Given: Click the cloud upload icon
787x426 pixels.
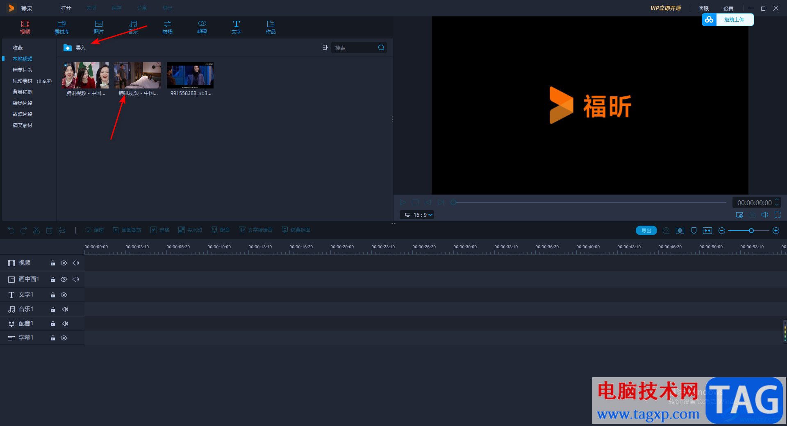Looking at the screenshot, I should 709,20.
